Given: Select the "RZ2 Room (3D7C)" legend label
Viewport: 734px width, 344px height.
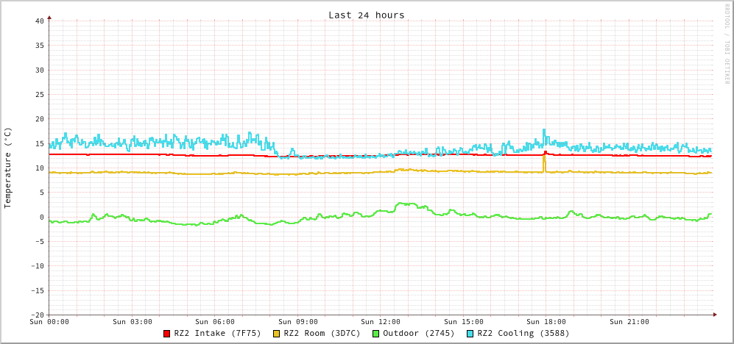Looking at the screenshot, I should [x=322, y=334].
